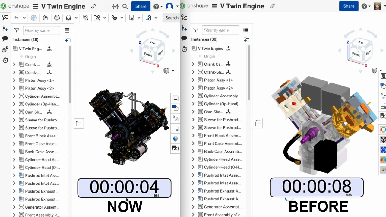Viewport: 386px width, 217px height.
Task: Open Comments panel in left window
Action: 5,39
